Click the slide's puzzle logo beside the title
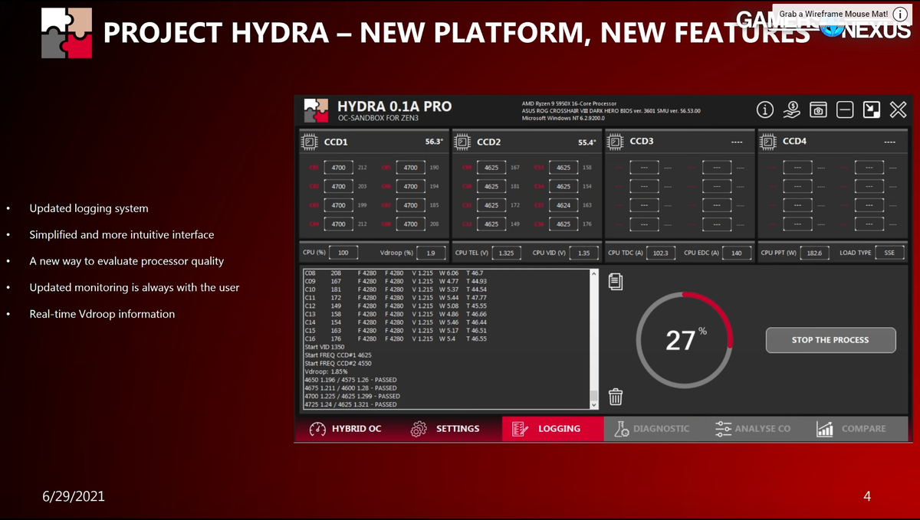Screen dimensions: 920x520 coord(68,32)
